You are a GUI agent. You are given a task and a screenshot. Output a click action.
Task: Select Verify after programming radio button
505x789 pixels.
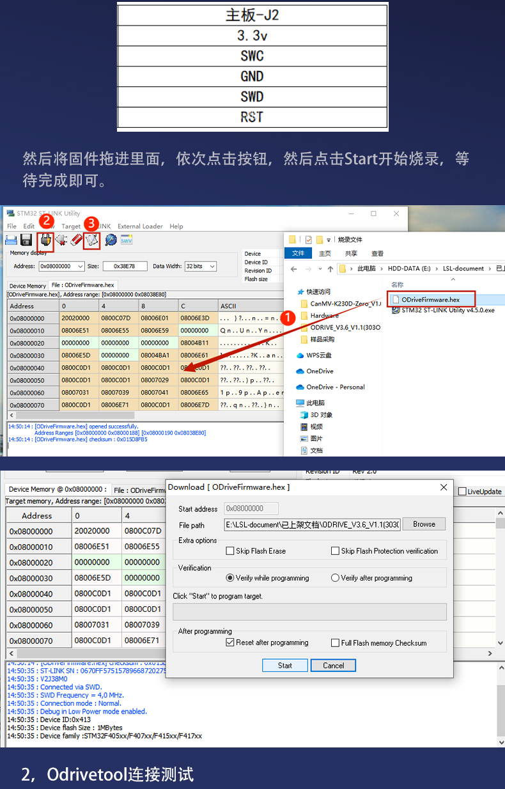[x=335, y=577]
